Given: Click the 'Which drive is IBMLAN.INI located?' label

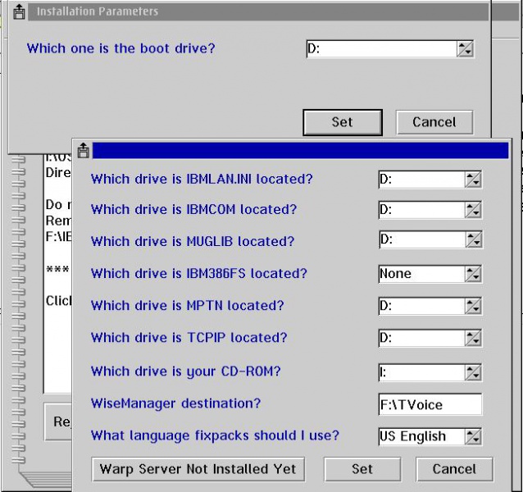Looking at the screenshot, I should [x=202, y=179].
